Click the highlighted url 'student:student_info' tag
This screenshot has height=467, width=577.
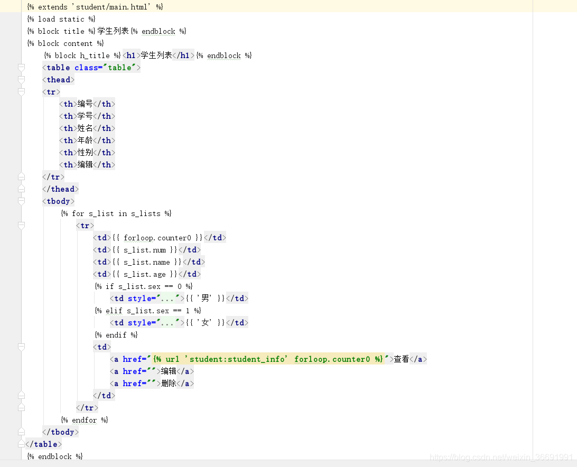pyautogui.click(x=268, y=359)
